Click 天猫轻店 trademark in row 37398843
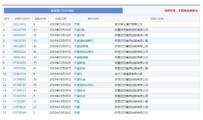The height and width of the screenshot is (120, 203). click(79, 79)
